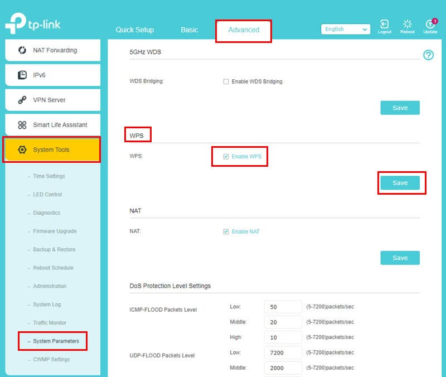Click the UDP-FLOOD Packets Level label
Viewport: 446px width, 377px height.
click(x=162, y=355)
